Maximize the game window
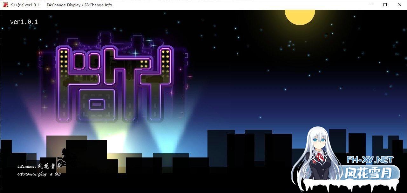This screenshot has height=193, width=407. pyautogui.click(x=385, y=5)
